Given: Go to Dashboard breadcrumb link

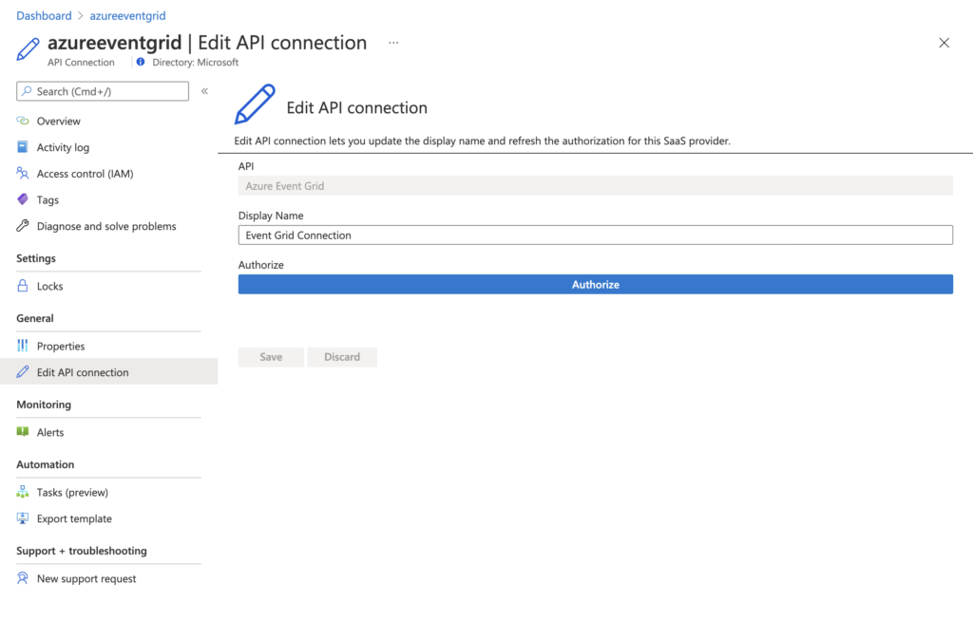Looking at the screenshot, I should (44, 15).
